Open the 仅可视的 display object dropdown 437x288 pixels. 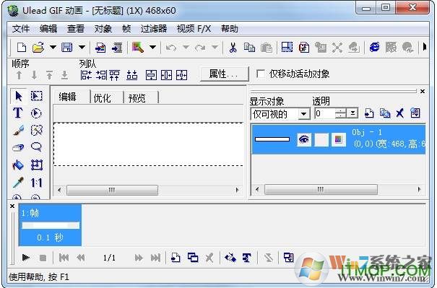304,114
